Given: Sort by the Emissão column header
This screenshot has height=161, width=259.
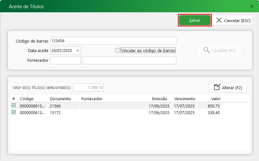Looking at the screenshot, I should [x=160, y=99].
